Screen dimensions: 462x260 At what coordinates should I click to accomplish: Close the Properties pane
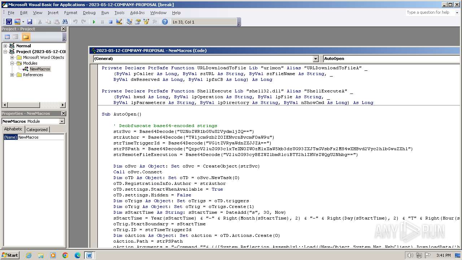(64, 113)
